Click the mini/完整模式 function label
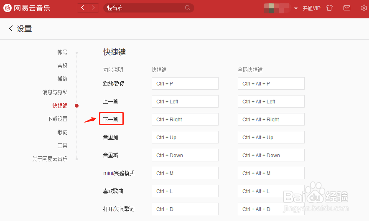The height and width of the screenshot is (221, 369). (119, 173)
